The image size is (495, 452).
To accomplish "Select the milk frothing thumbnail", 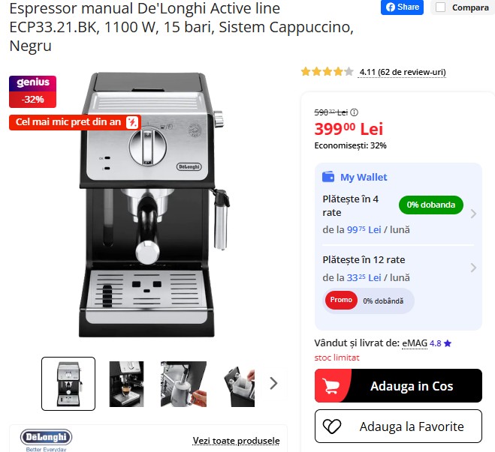I will 183,384.
